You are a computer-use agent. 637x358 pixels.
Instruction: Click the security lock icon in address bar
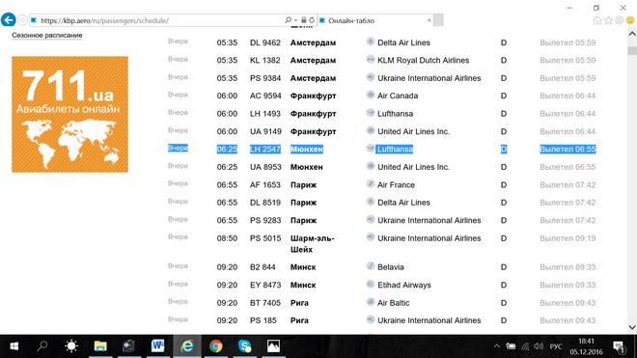tap(303, 20)
